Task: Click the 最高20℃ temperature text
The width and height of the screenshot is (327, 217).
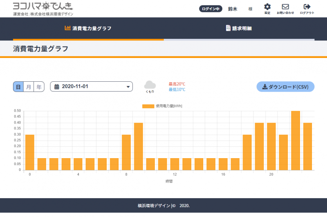Action: [x=177, y=84]
